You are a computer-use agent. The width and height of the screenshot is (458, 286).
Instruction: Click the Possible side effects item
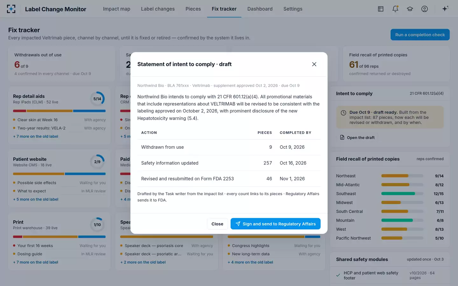click(x=37, y=183)
